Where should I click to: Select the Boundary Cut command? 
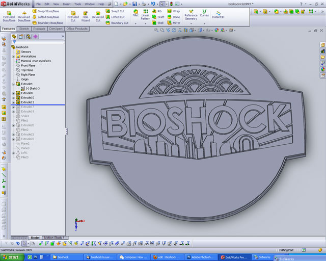click(x=117, y=23)
